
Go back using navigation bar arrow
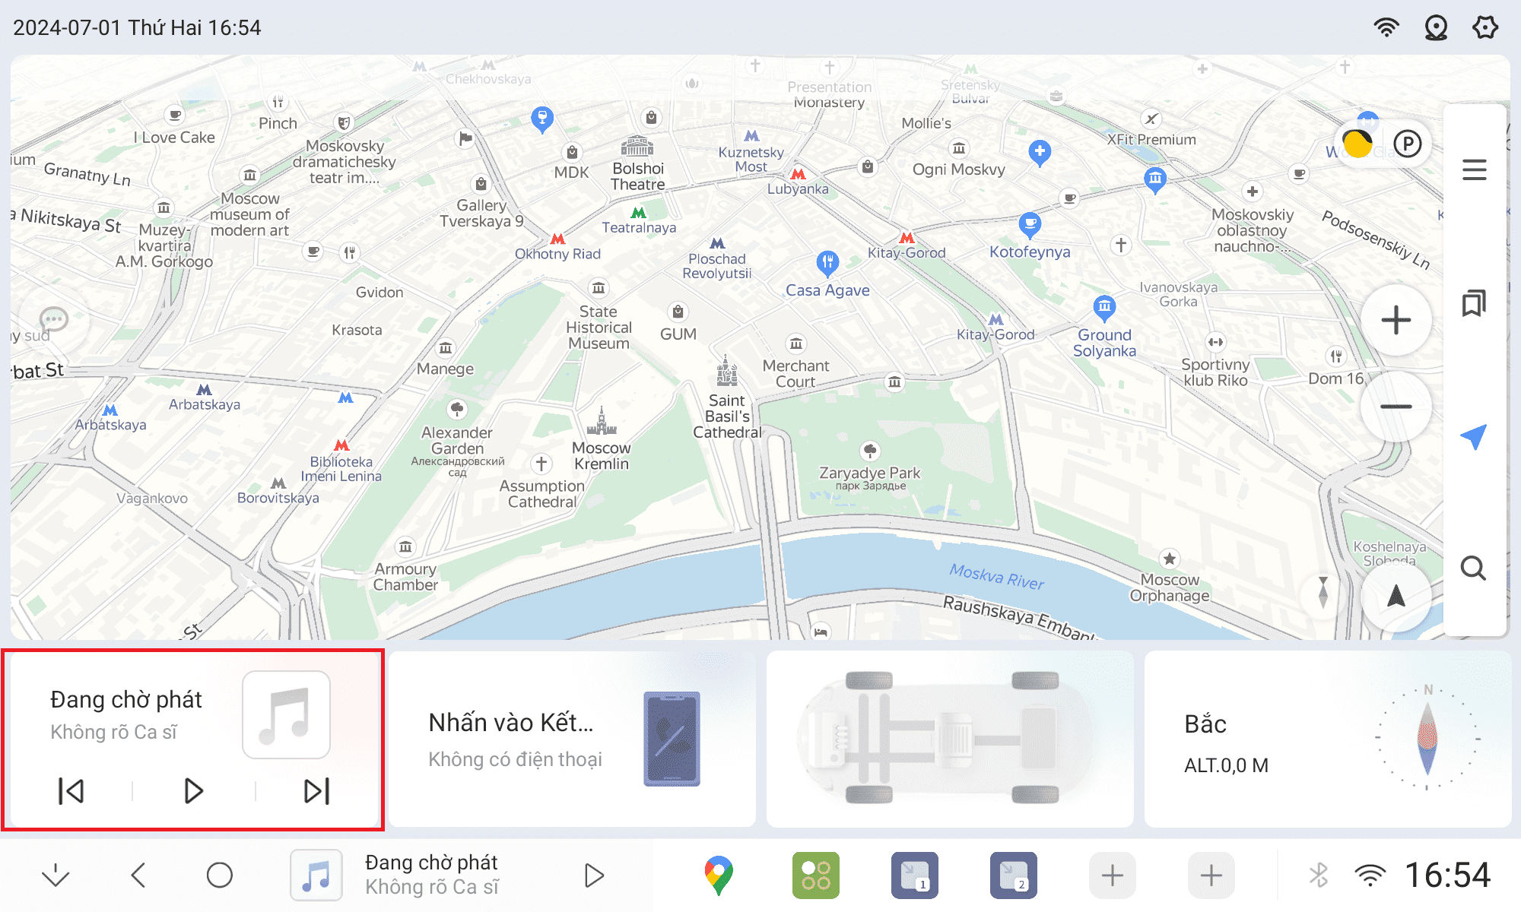[x=138, y=876]
